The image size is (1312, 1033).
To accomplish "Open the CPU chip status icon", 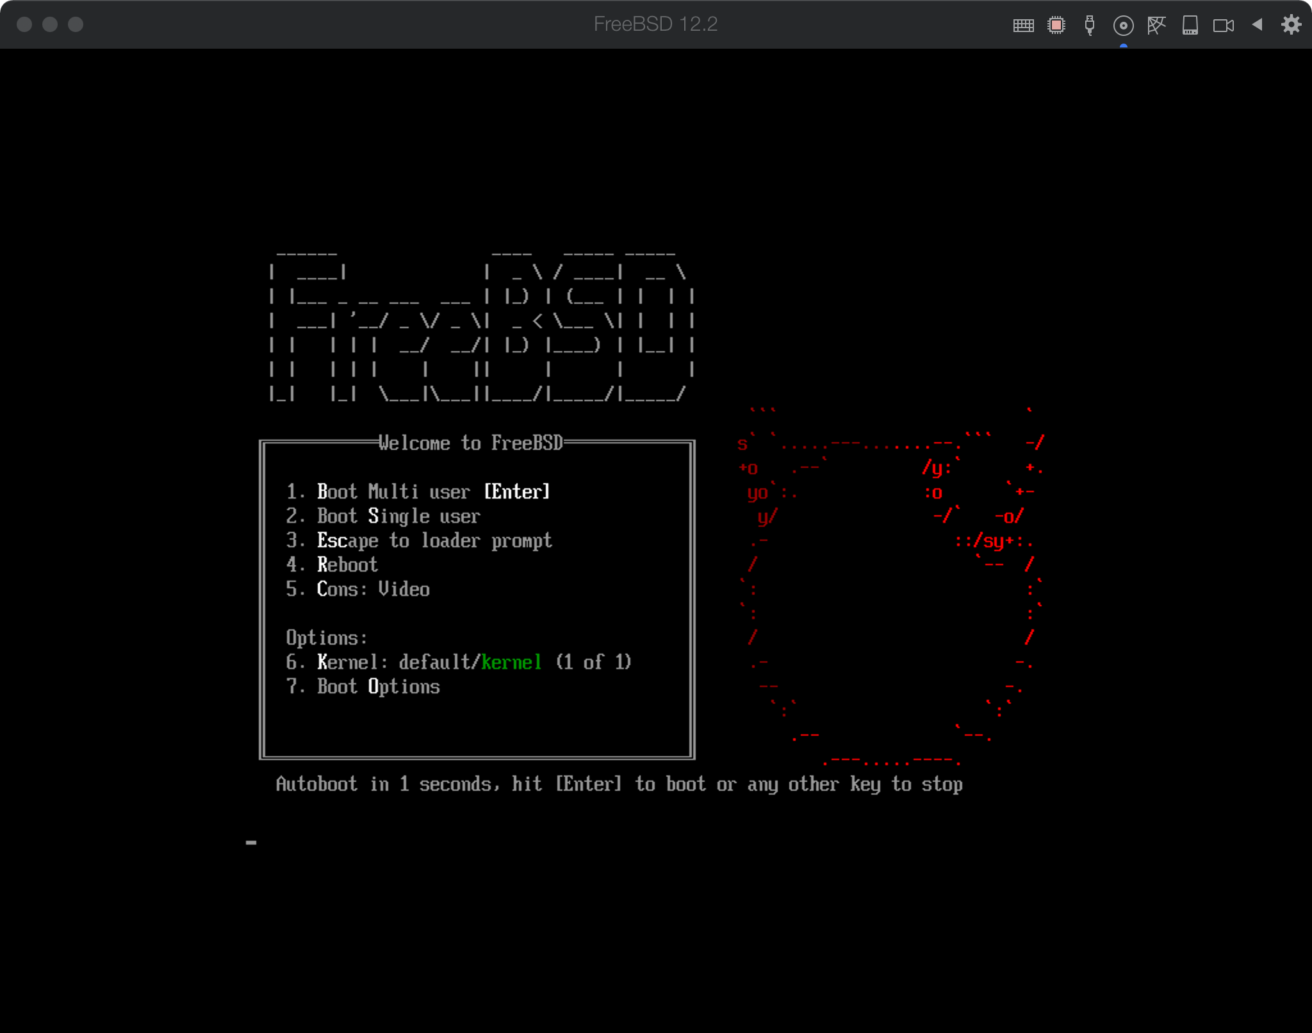I will click(1056, 25).
